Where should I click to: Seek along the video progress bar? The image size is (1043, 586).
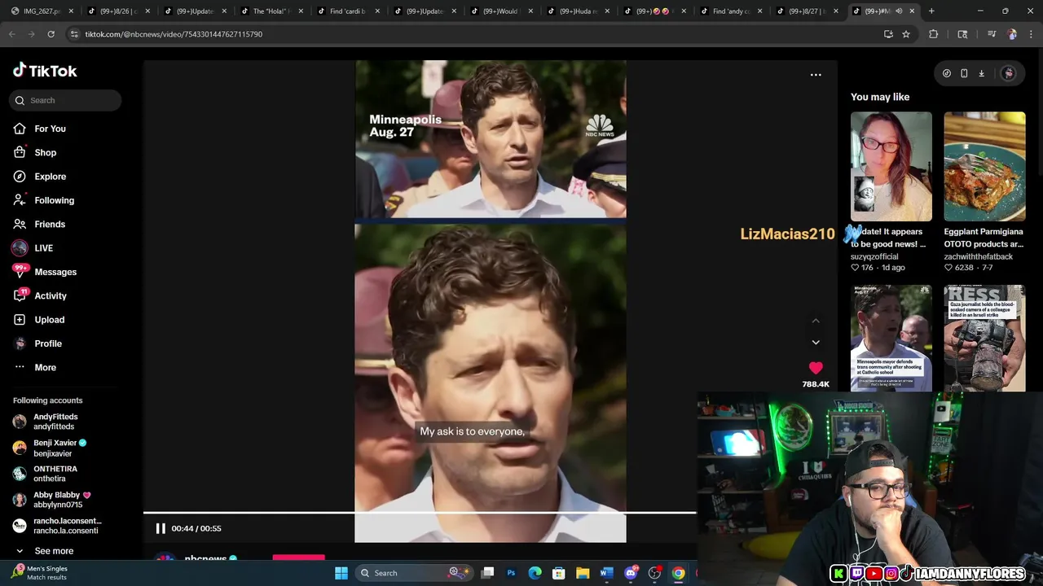tap(420, 513)
